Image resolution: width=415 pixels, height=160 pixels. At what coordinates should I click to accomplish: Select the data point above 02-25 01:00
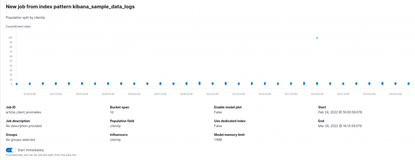[30, 83]
